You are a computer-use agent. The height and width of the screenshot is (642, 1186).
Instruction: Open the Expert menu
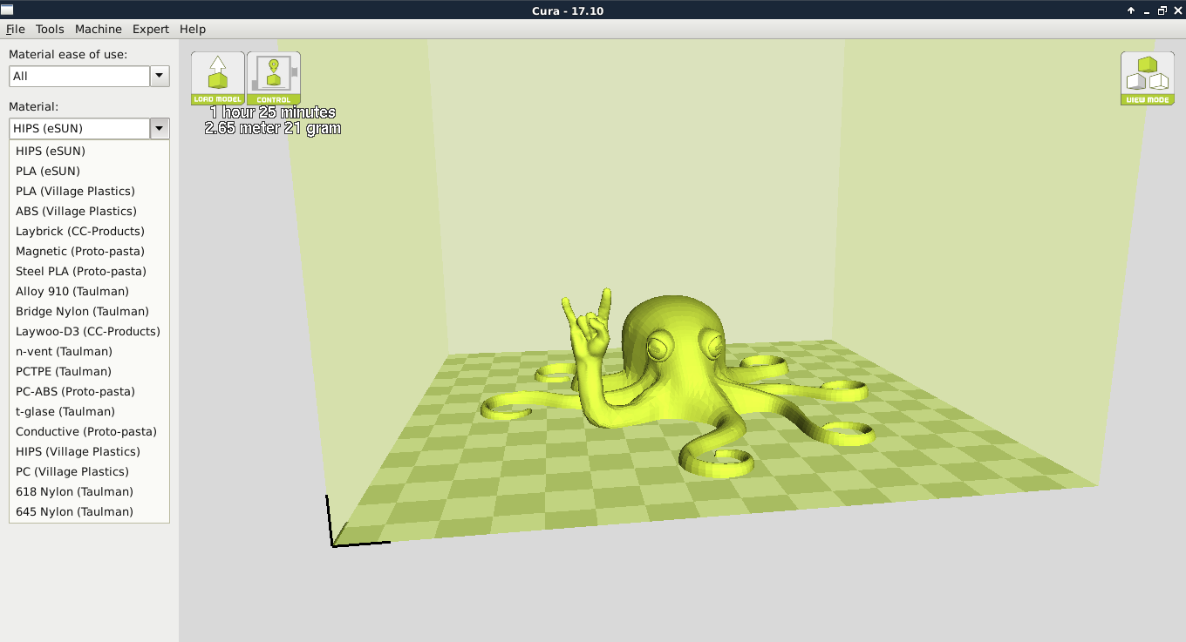pos(150,29)
